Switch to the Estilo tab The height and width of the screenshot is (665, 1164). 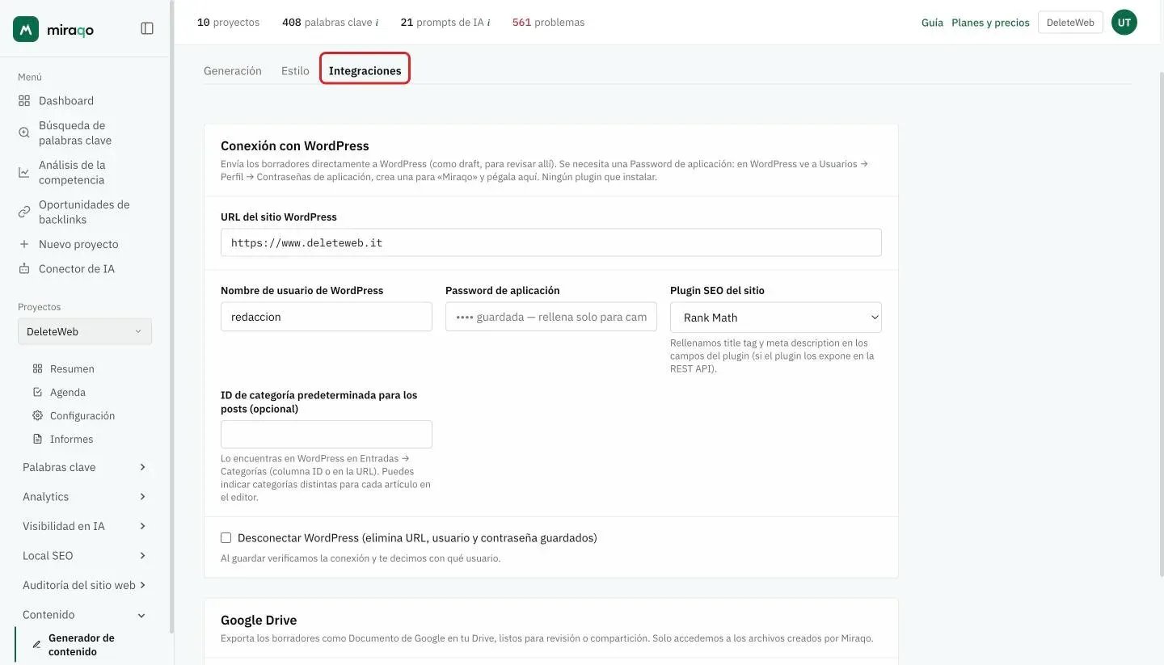[295, 70]
